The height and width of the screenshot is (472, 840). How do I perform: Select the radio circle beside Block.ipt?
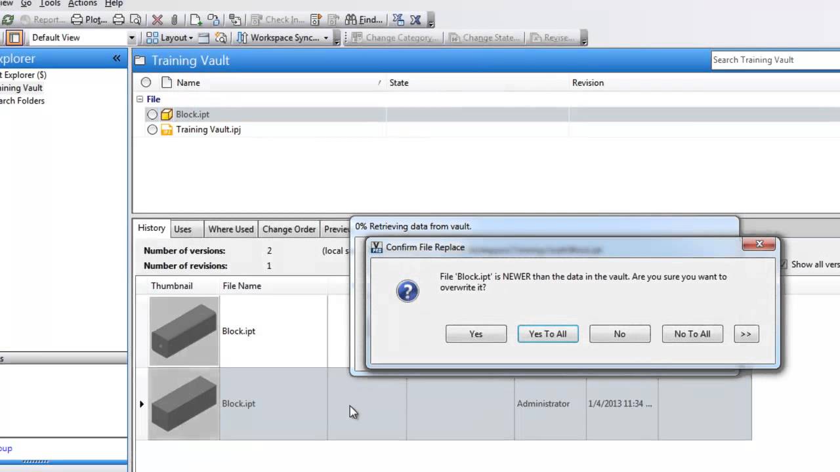tap(152, 114)
